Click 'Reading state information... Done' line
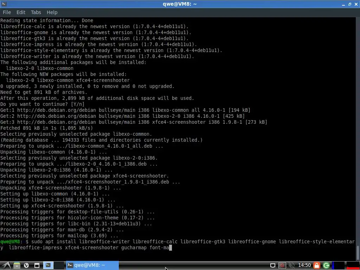 point(47,21)
